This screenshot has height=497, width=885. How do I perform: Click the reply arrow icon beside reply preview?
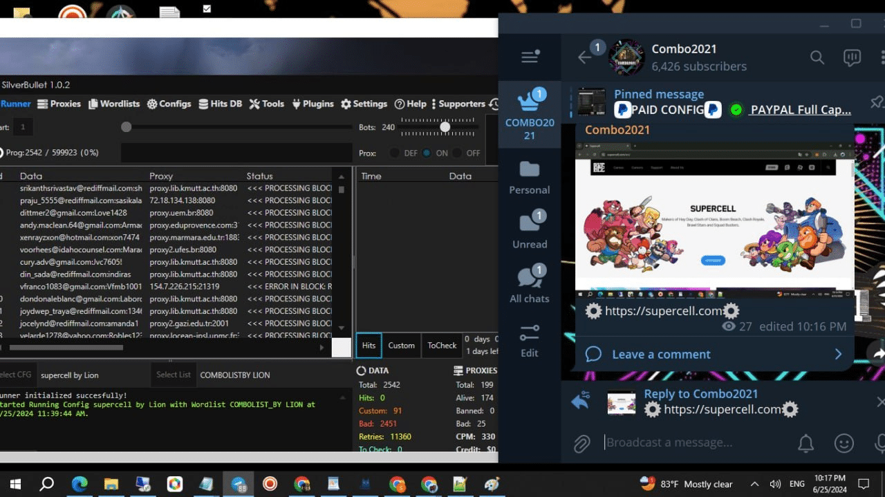[581, 401]
